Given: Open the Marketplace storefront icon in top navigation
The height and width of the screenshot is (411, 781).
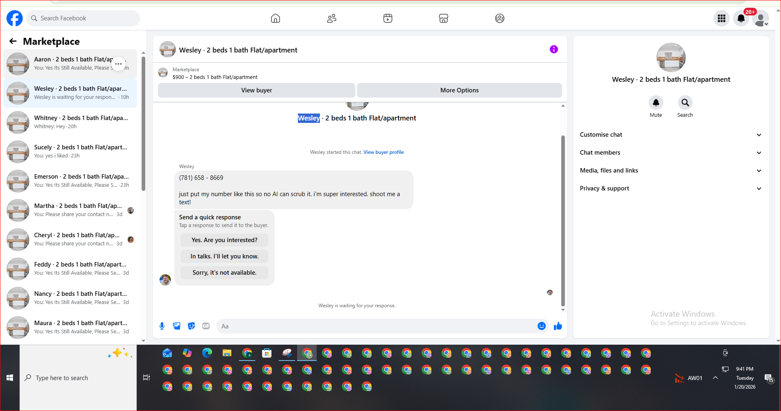Looking at the screenshot, I should [x=444, y=18].
